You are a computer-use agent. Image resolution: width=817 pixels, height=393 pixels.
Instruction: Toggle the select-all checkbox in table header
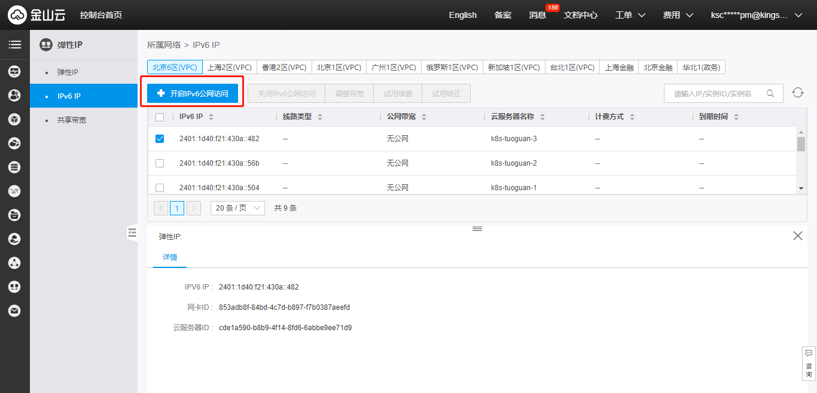160,117
